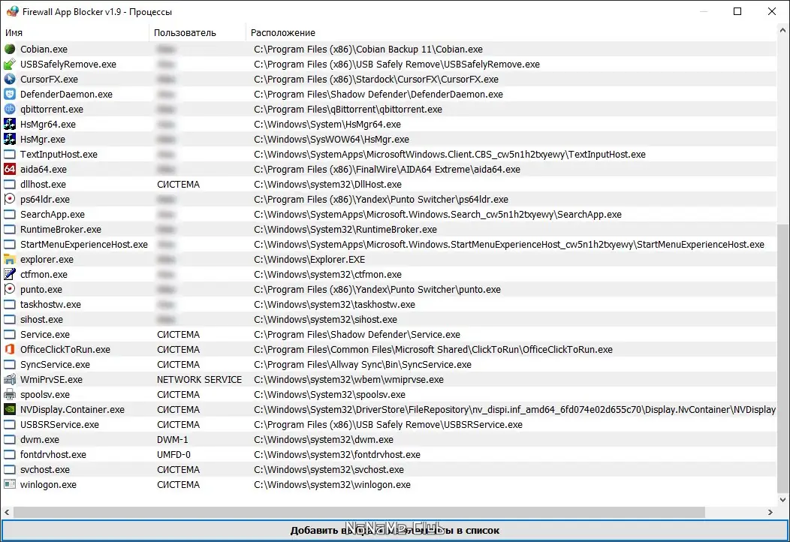This screenshot has width=790, height=542.
Task: Click path C:\Windows\Explorer.EXE
Action: coord(309,260)
